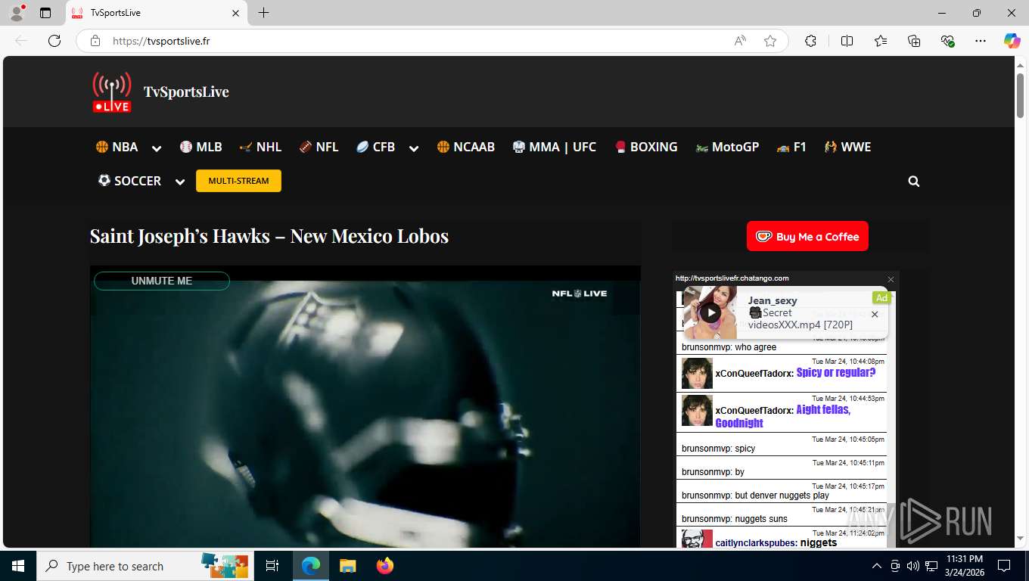Open Read Aloud icon in address bar
Screen dimensions: 1029x581
[740, 41]
